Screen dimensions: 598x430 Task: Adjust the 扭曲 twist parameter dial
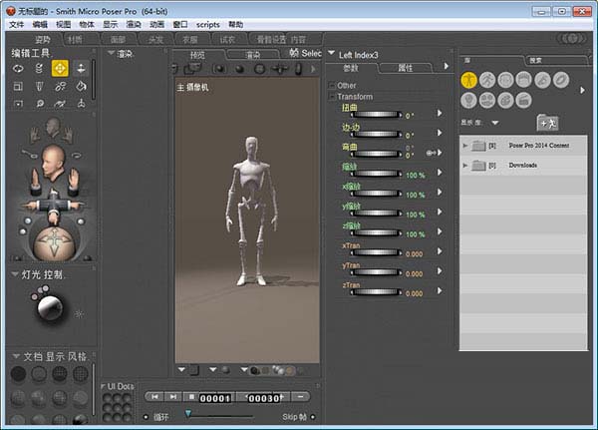(373, 116)
